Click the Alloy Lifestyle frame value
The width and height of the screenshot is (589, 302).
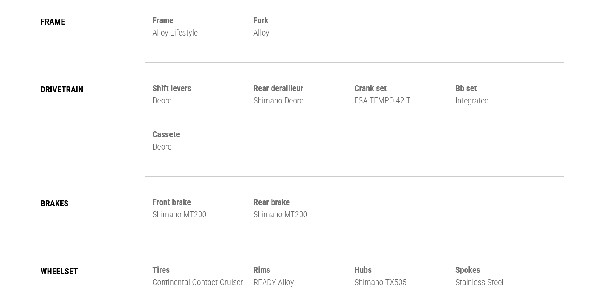[175, 33]
